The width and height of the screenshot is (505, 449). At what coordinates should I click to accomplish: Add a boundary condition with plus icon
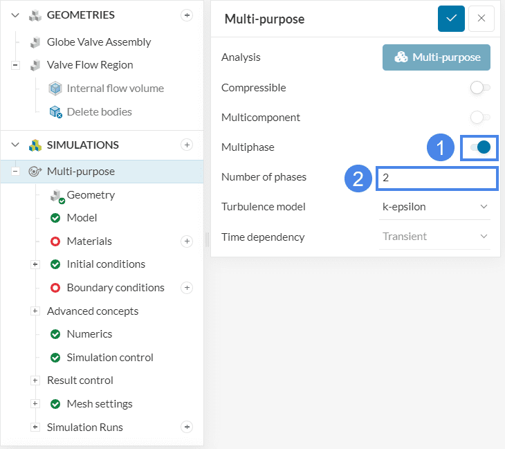pos(187,288)
